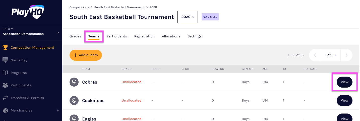The width and height of the screenshot is (360, 121).
Task: Follow the Competitions breadcrumb link
Action: coord(79,7)
